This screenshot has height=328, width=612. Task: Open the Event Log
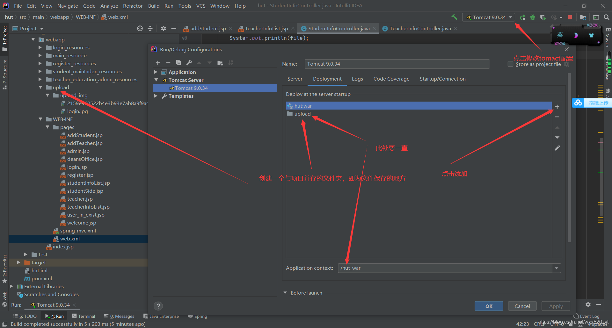tap(586, 316)
